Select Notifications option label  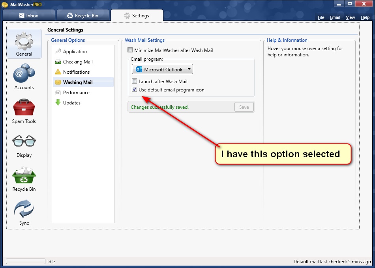coord(76,72)
